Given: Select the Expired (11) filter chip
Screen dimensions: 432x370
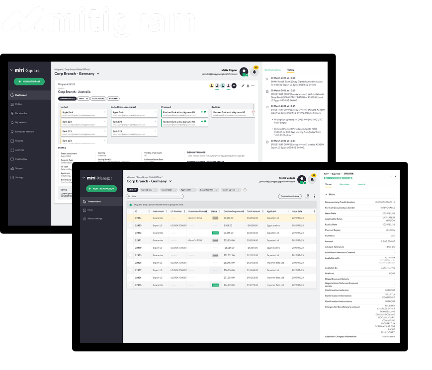Looking at the screenshot, I should tap(149, 190).
